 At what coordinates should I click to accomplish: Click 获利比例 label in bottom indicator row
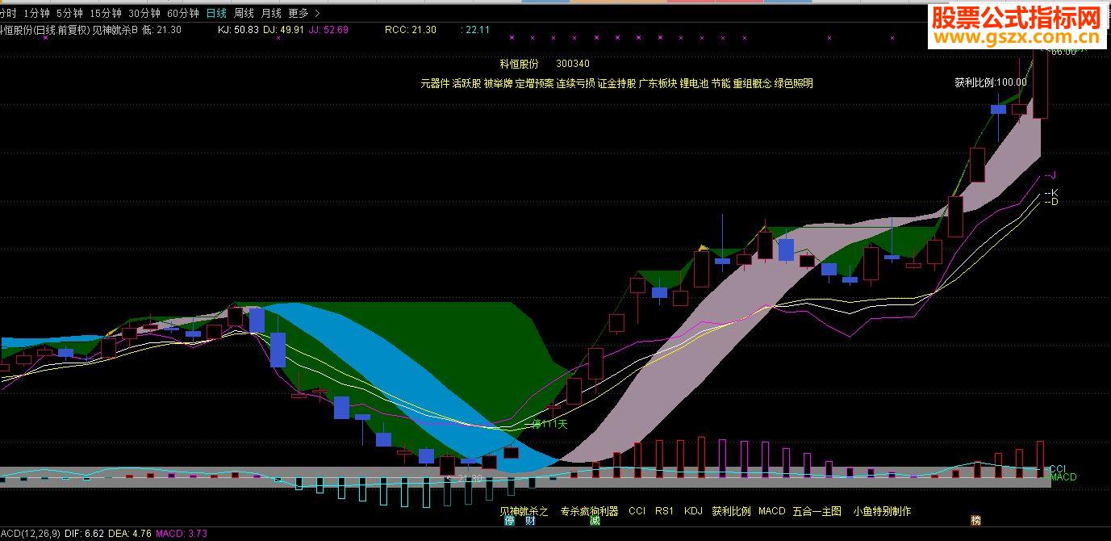click(731, 511)
